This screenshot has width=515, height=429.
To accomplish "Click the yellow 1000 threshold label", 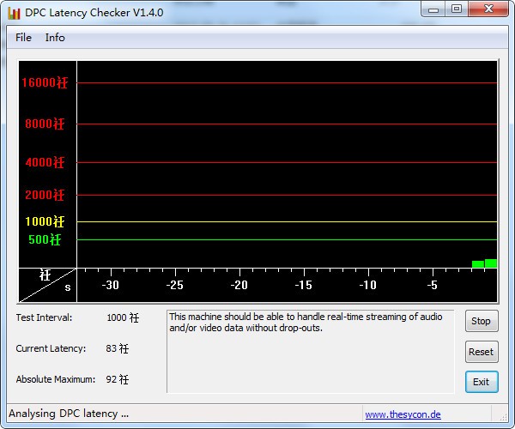I will (45, 221).
